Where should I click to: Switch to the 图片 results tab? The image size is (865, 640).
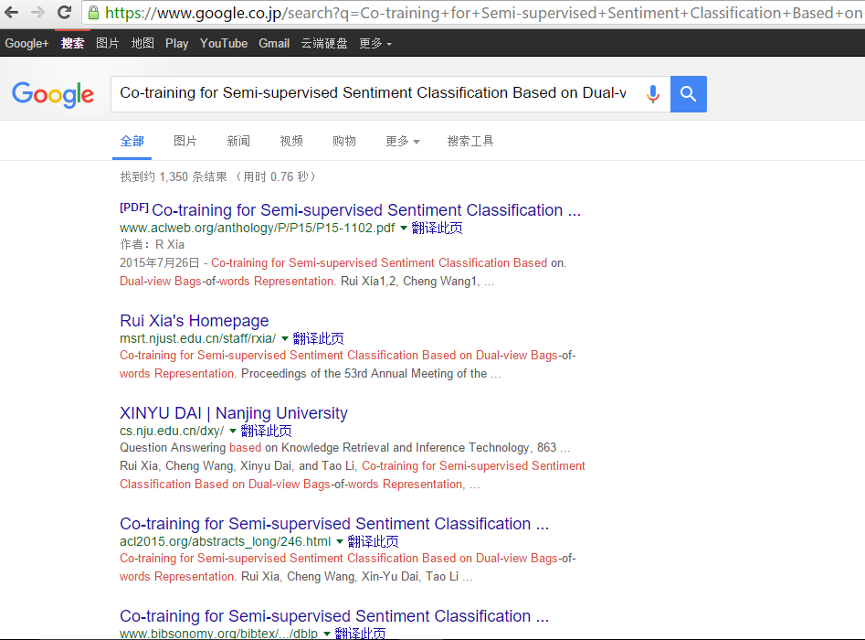click(185, 142)
